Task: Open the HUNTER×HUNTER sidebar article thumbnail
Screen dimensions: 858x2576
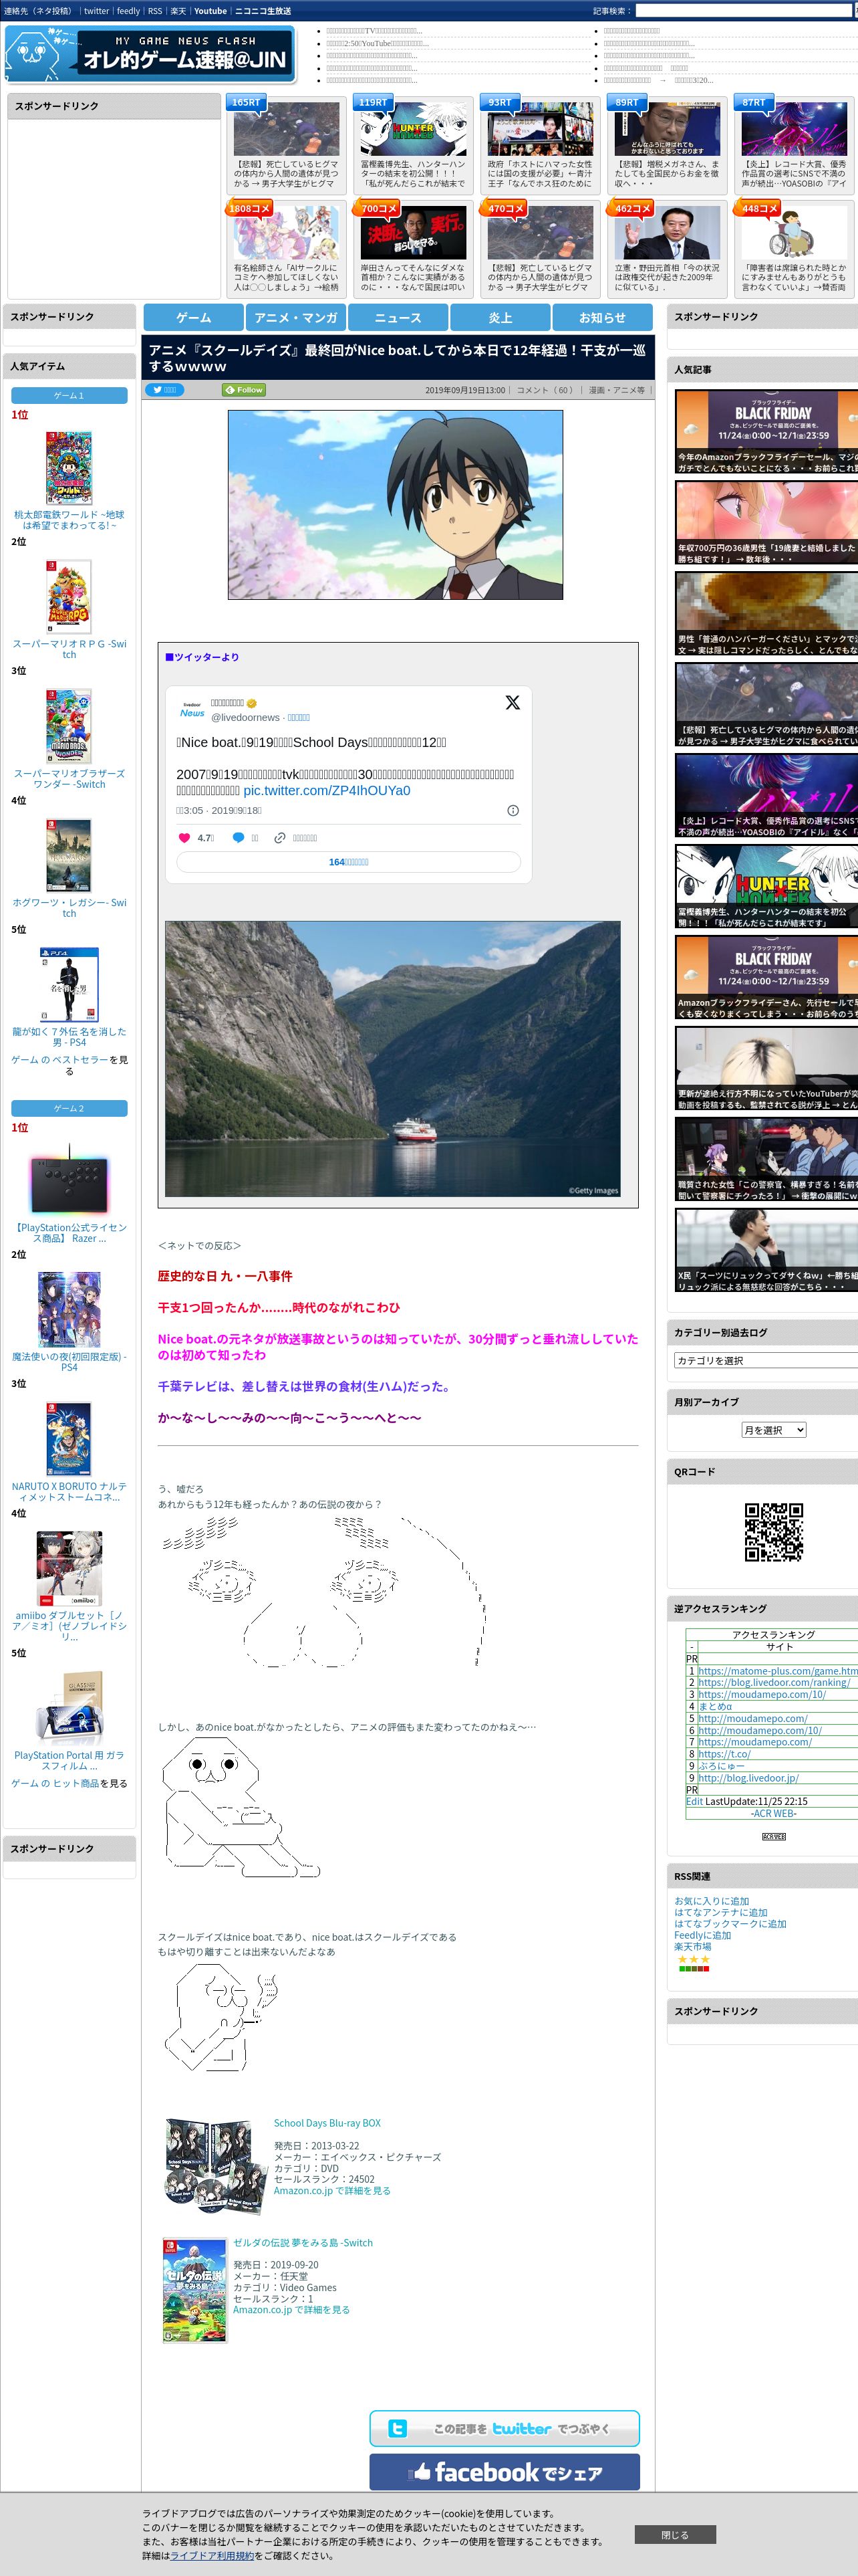Action: [766, 886]
